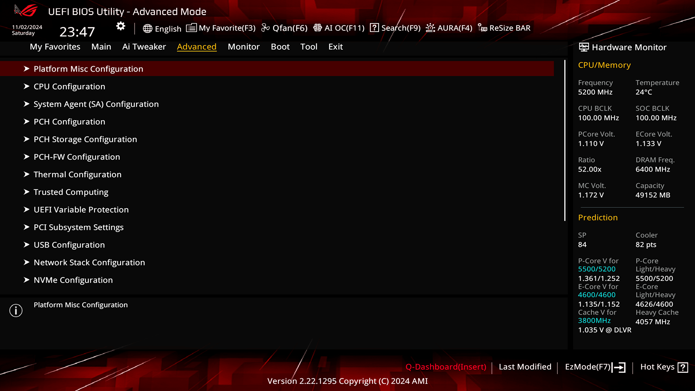Expand CPU Configuration submenu
The width and height of the screenshot is (695, 391).
(69, 87)
